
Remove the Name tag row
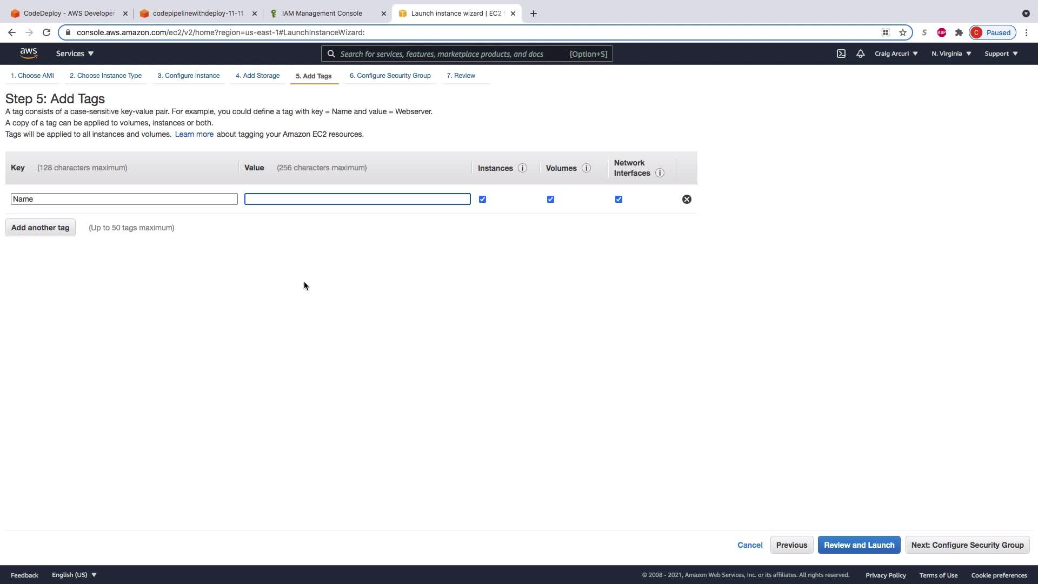click(x=687, y=199)
